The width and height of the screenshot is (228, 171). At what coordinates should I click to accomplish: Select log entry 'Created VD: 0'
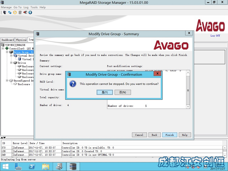pos(112,151)
